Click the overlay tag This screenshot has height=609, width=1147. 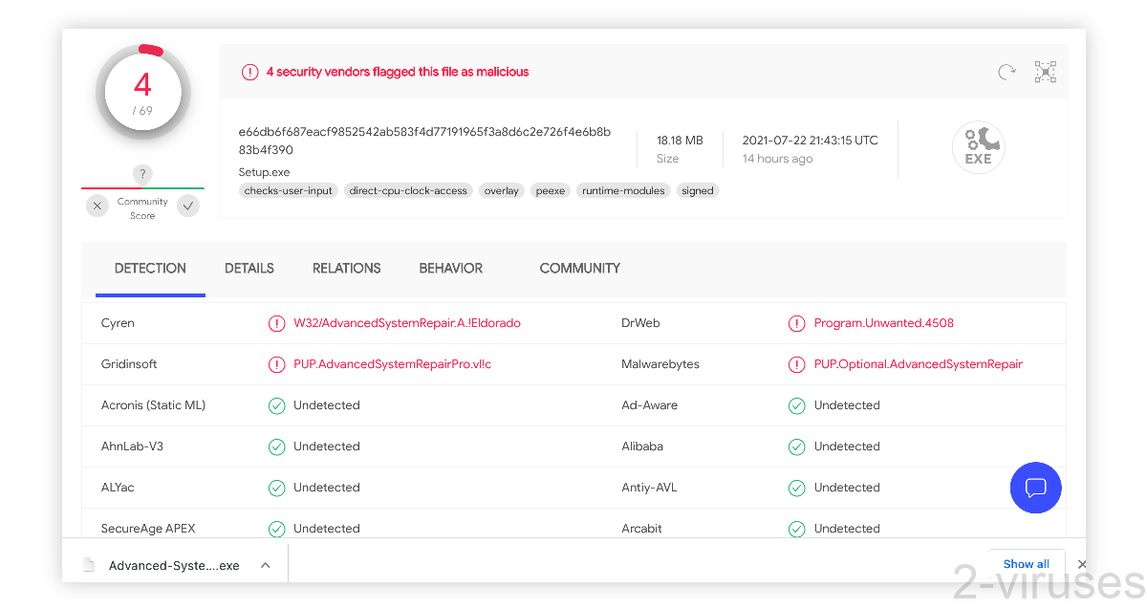[x=502, y=190]
